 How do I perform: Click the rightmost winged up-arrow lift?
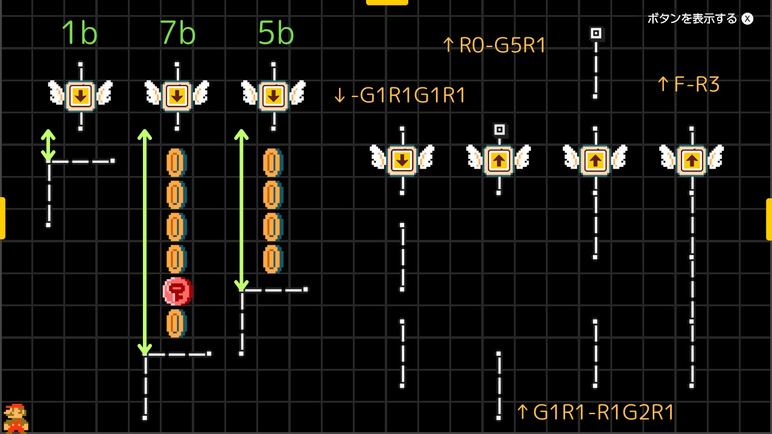pos(692,160)
